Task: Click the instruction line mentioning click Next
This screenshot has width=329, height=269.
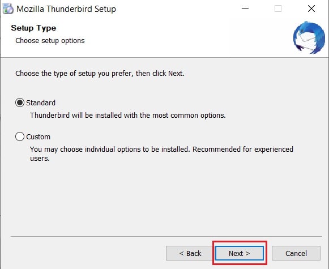Action: click(x=100, y=74)
